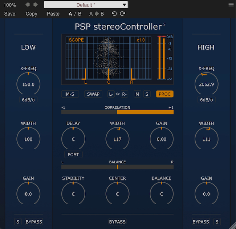Open the Default preset dropdown

[86, 5]
